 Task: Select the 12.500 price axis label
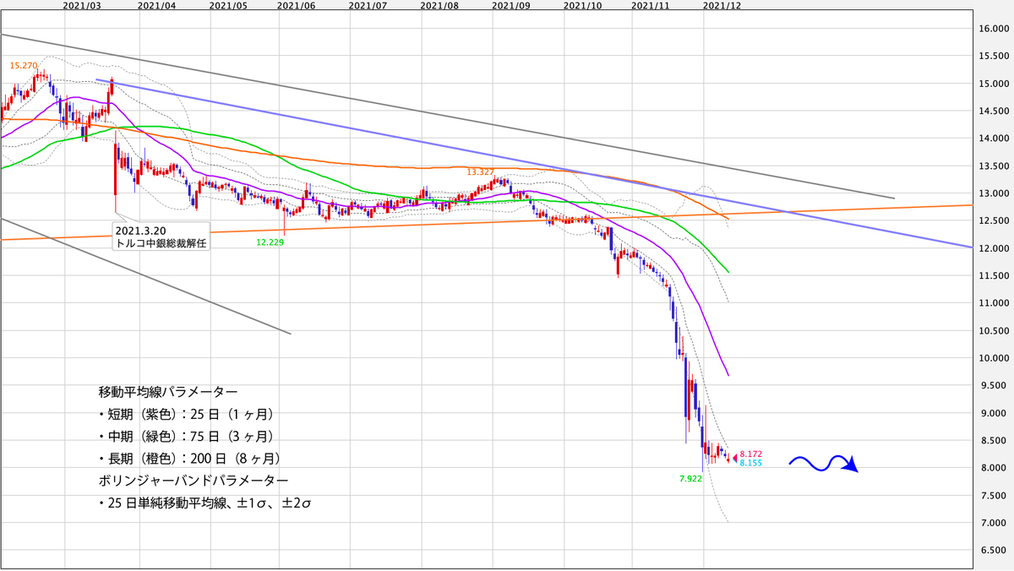tap(994, 221)
